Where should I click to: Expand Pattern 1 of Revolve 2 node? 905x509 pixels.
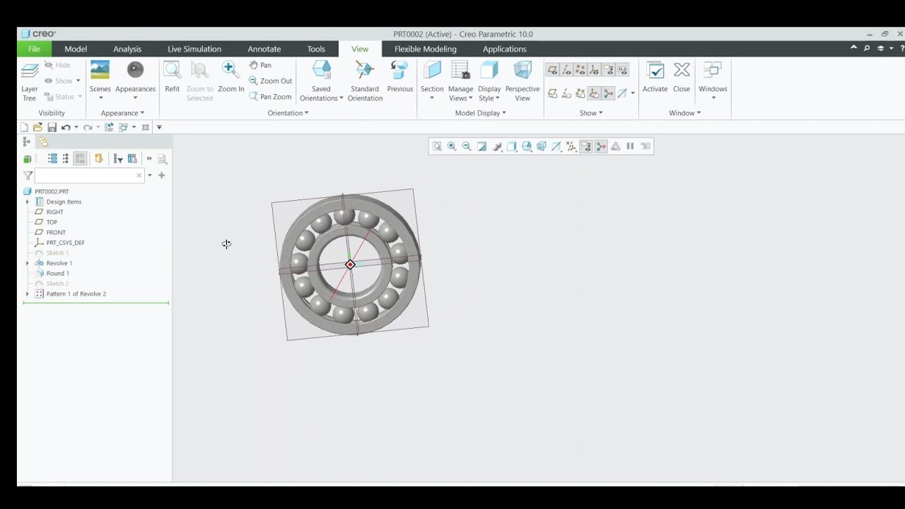tap(28, 294)
